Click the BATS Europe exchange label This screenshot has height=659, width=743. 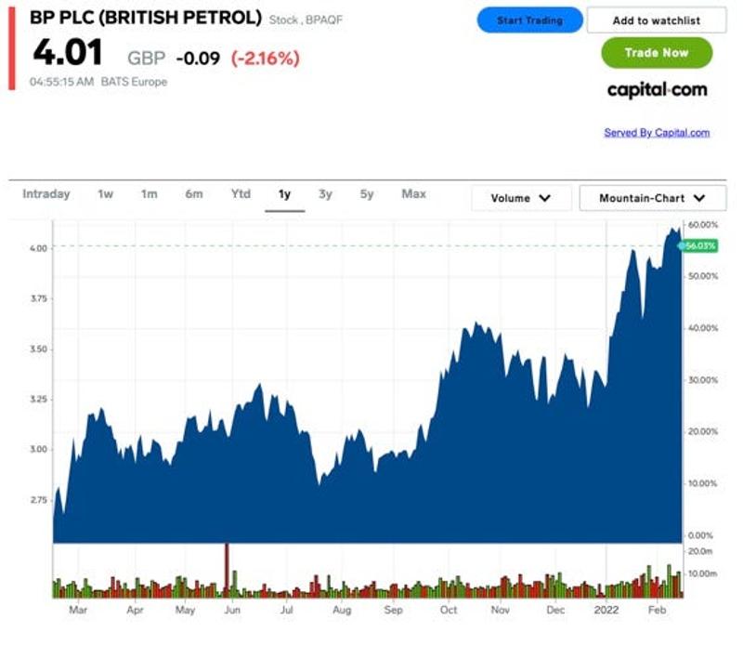[x=134, y=82]
